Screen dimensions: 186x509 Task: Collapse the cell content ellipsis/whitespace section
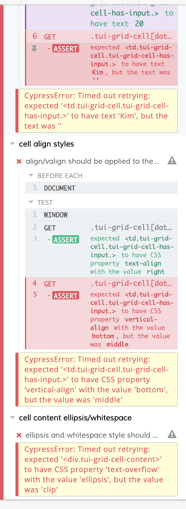[x=12, y=418]
